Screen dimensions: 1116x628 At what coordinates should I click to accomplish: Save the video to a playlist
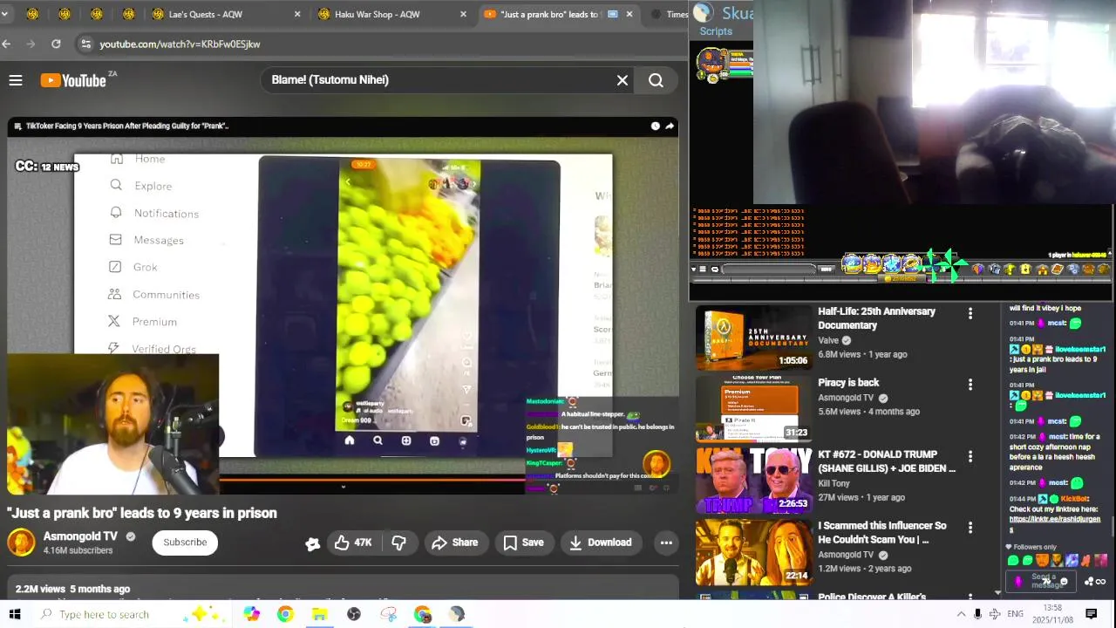tap(523, 543)
